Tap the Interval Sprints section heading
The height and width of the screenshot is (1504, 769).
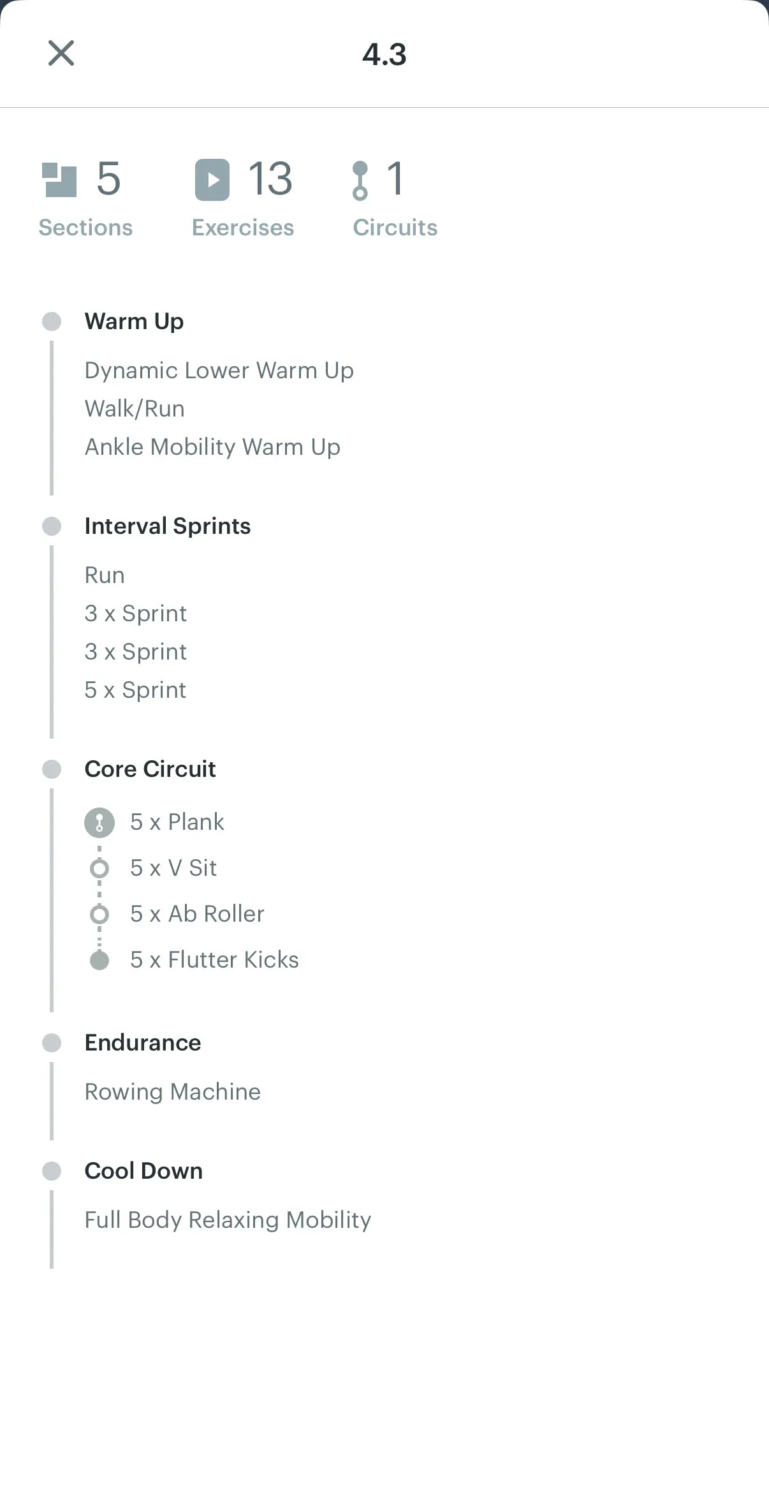pyautogui.click(x=168, y=526)
